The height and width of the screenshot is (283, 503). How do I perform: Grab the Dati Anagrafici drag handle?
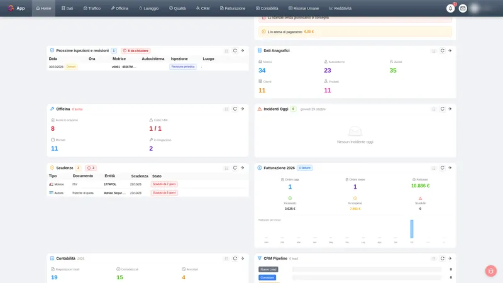click(434, 51)
